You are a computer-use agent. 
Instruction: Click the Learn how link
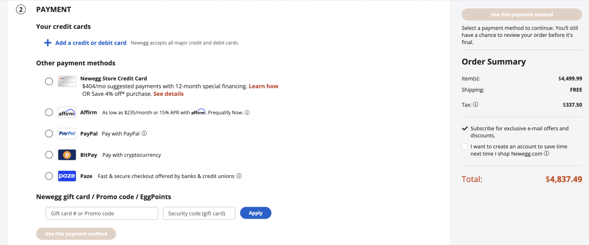click(263, 86)
